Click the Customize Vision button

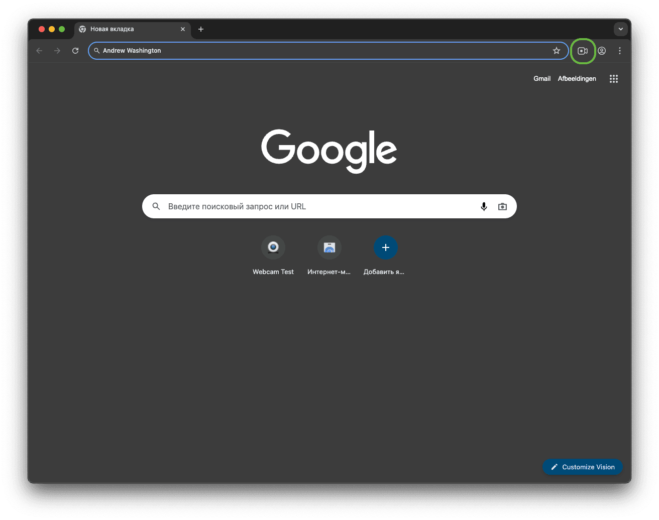pyautogui.click(x=582, y=467)
